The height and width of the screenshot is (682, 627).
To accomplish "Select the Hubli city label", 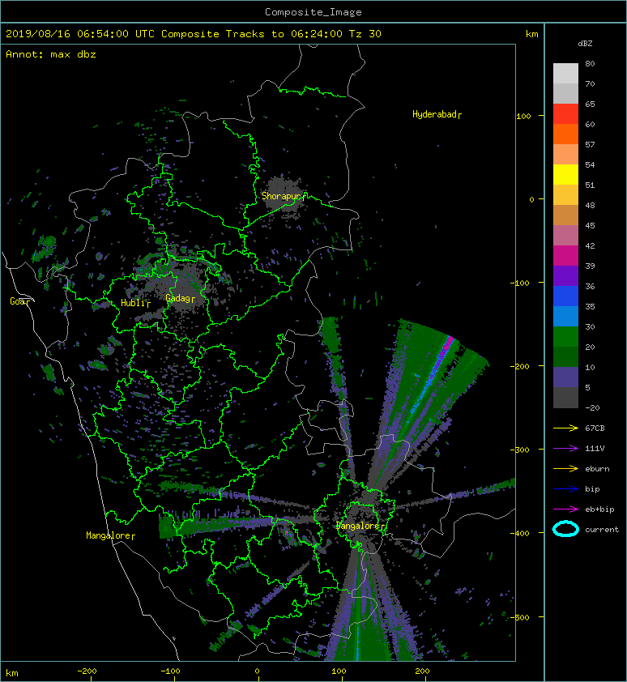I will (135, 303).
